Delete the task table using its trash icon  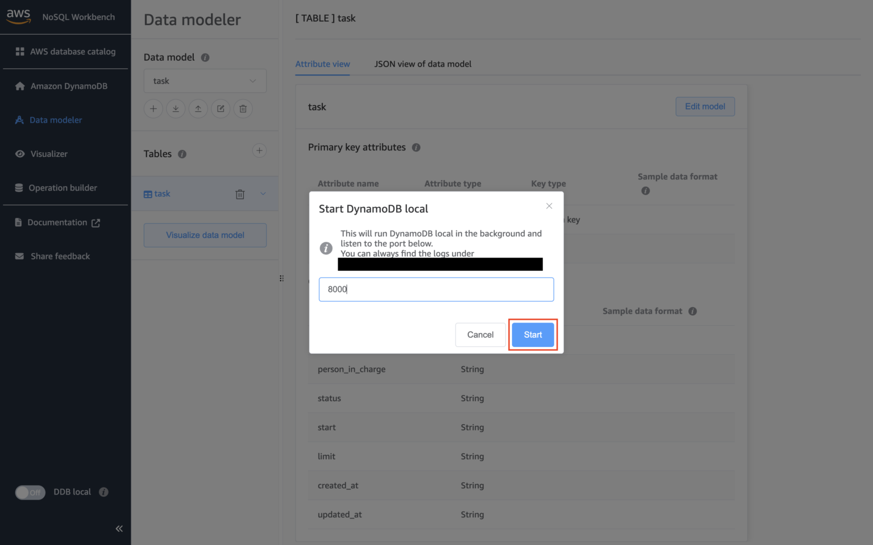coord(240,194)
